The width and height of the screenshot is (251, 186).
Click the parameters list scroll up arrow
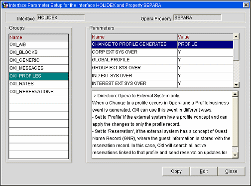coord(236,36)
